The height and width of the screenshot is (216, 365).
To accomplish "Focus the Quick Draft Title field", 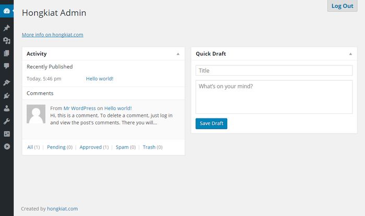I will click(274, 70).
